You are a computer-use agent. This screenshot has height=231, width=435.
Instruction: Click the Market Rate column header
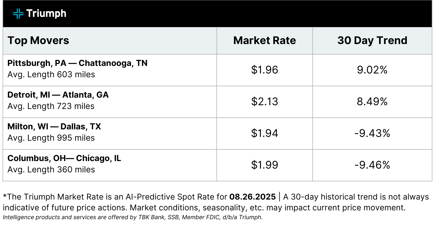coord(265,41)
